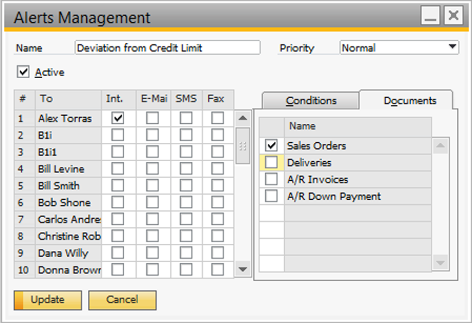Enable Int. notification for Bob Shone
The height and width of the screenshot is (323, 472).
coord(117,202)
